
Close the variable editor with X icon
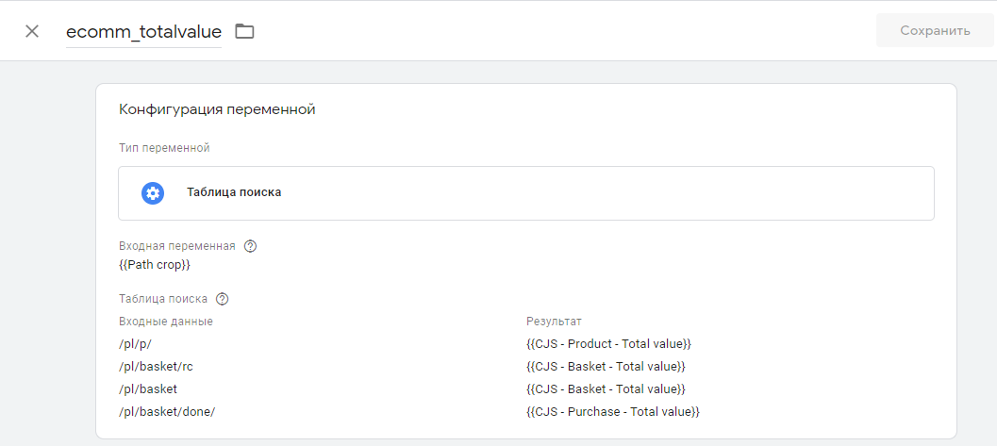coord(32,31)
